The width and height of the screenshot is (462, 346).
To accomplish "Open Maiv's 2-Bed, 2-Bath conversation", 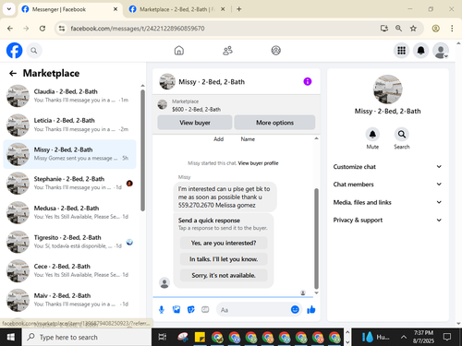I will (x=69, y=300).
